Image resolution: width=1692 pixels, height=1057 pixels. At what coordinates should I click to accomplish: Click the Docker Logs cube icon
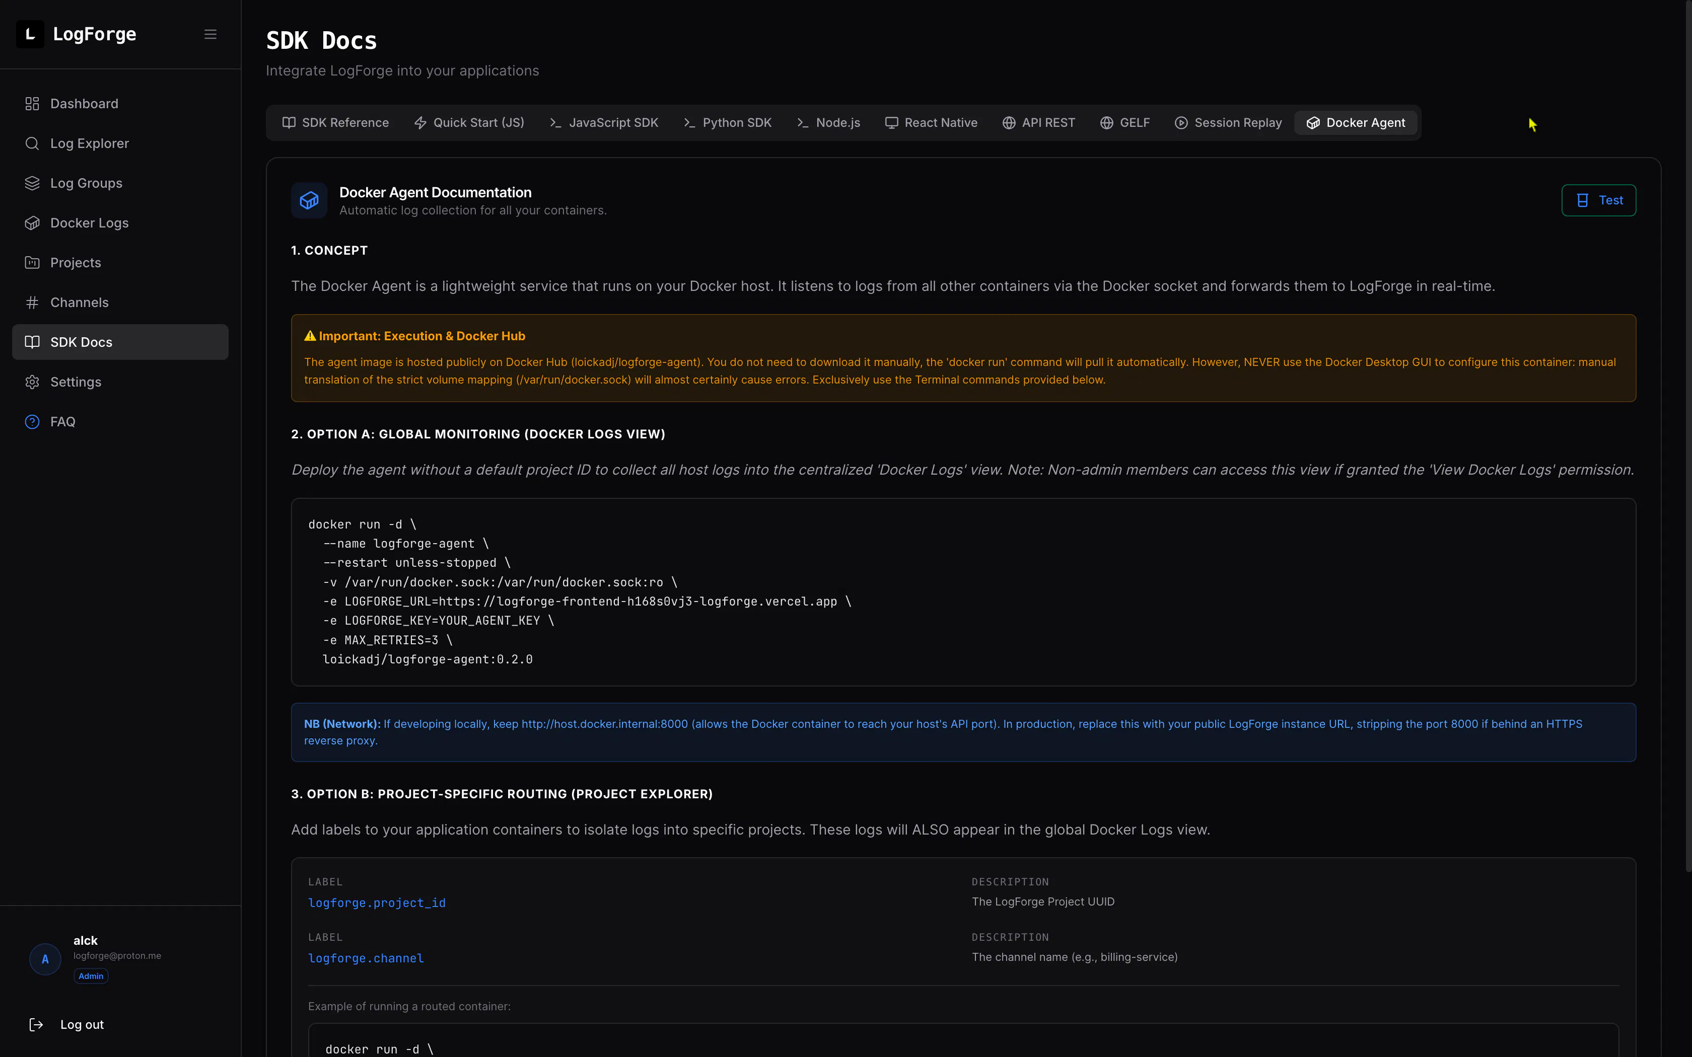tap(32, 223)
